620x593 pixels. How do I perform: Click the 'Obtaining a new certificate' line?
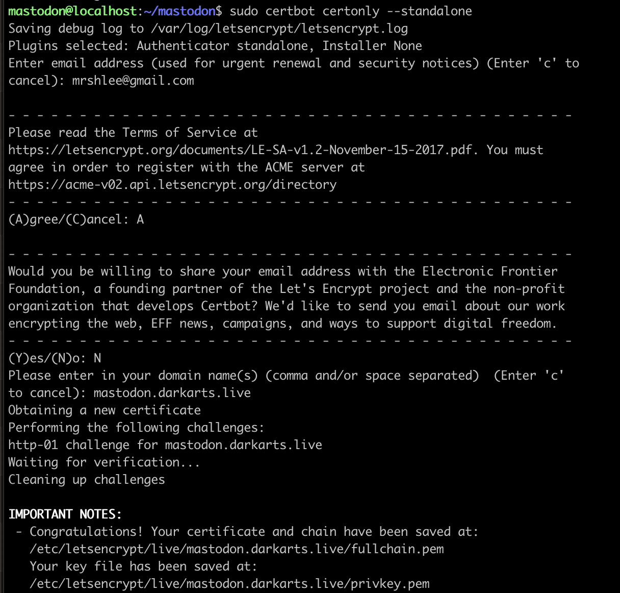coord(105,410)
